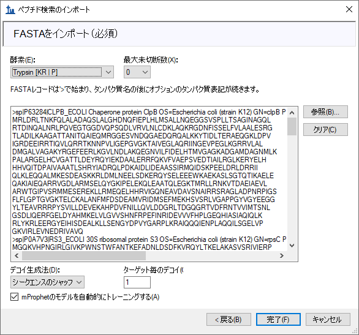The width and height of the screenshot is (359, 335).
Task: Toggle mProphet automatic model training checkbox
Action: point(15,297)
